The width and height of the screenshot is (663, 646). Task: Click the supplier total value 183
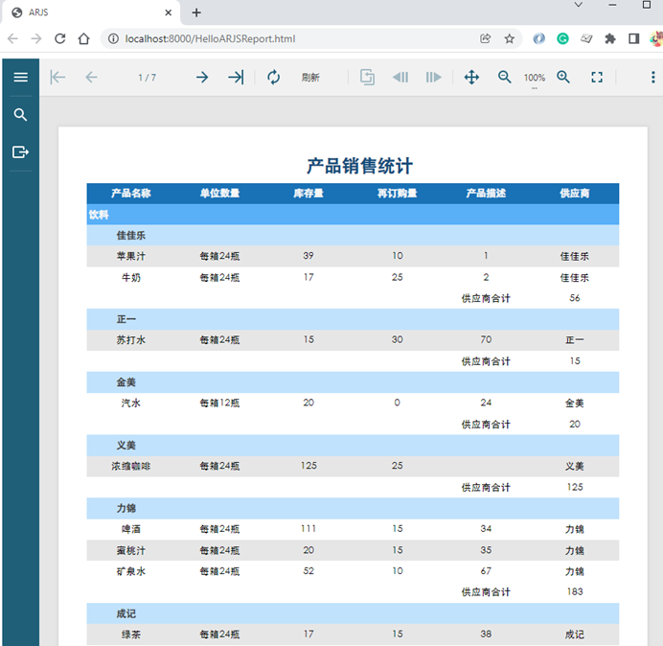(575, 591)
